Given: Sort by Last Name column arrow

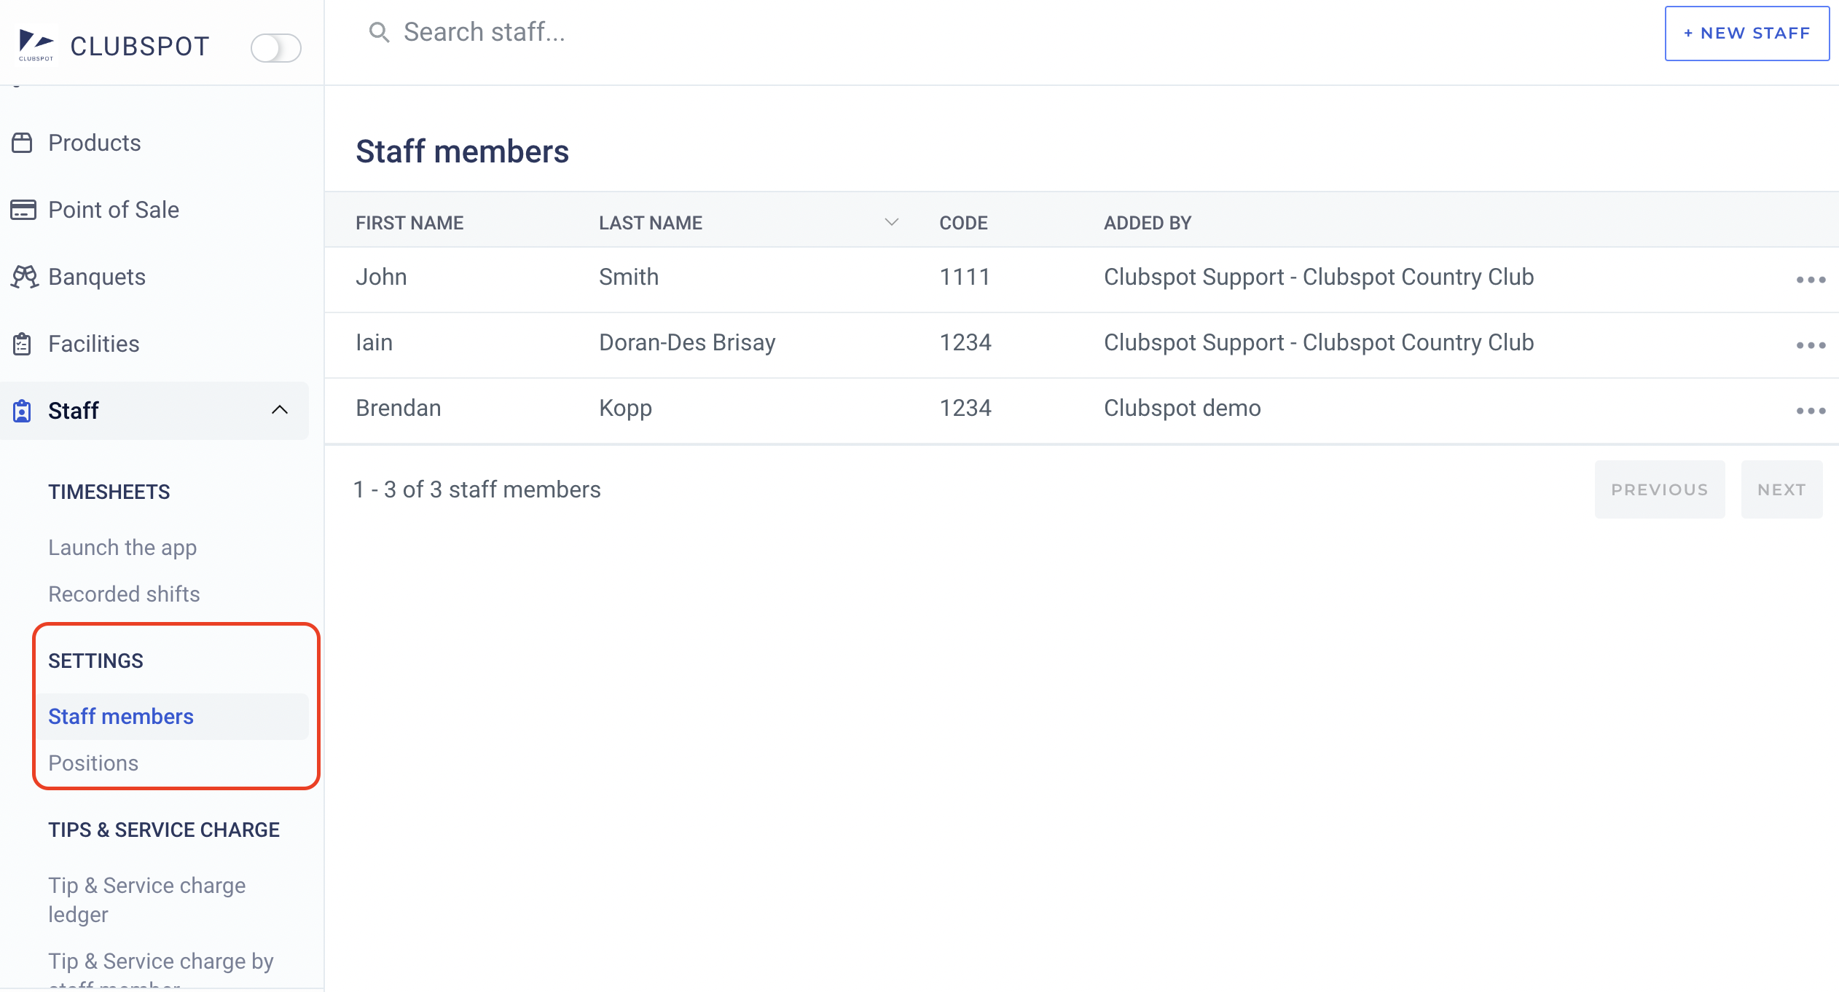Looking at the screenshot, I should pyautogui.click(x=891, y=222).
